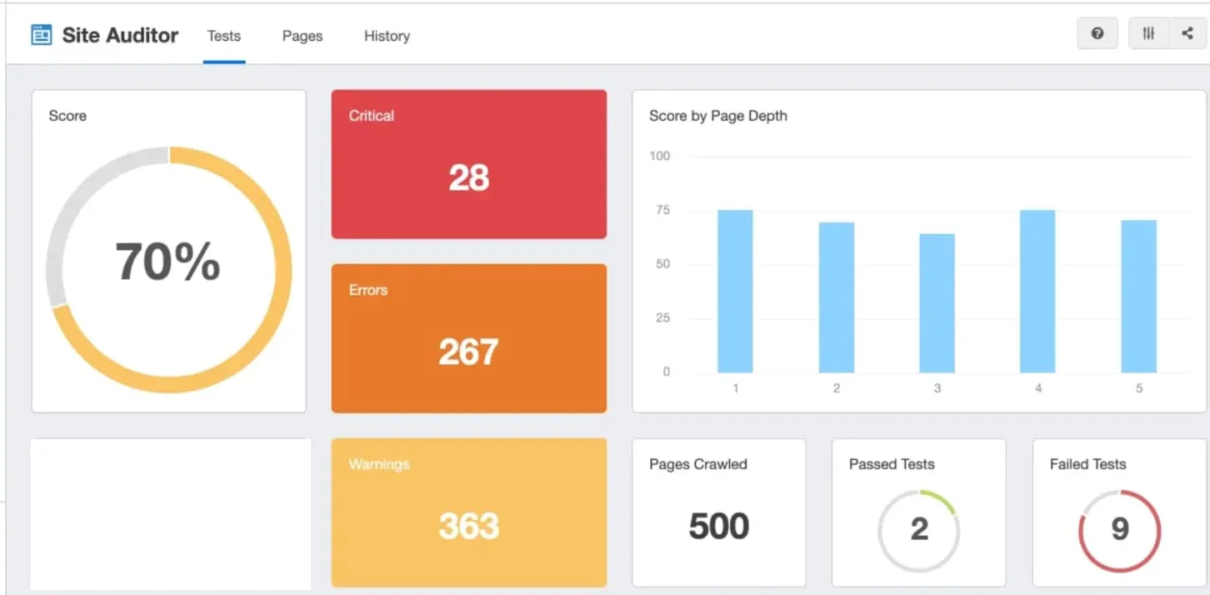Screen dimensions: 1210x595
Task: Open the Failed Tests card
Action: pyautogui.click(x=1118, y=512)
